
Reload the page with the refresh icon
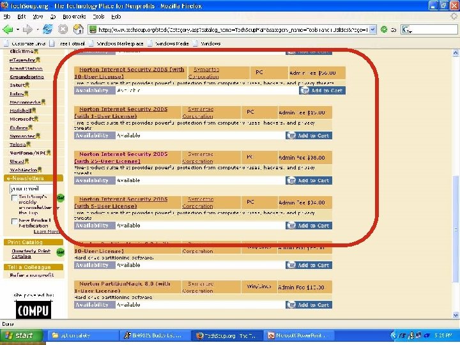[47, 29]
